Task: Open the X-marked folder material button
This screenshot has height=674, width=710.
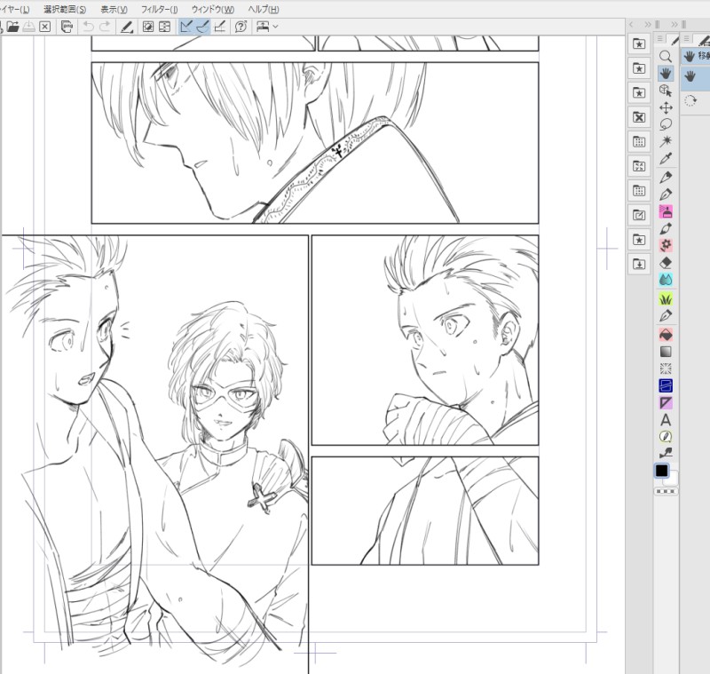Action: click(x=639, y=117)
